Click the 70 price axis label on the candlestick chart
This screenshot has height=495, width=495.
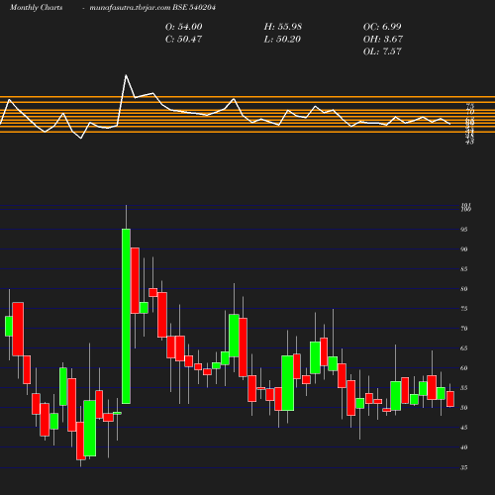tap(464, 329)
